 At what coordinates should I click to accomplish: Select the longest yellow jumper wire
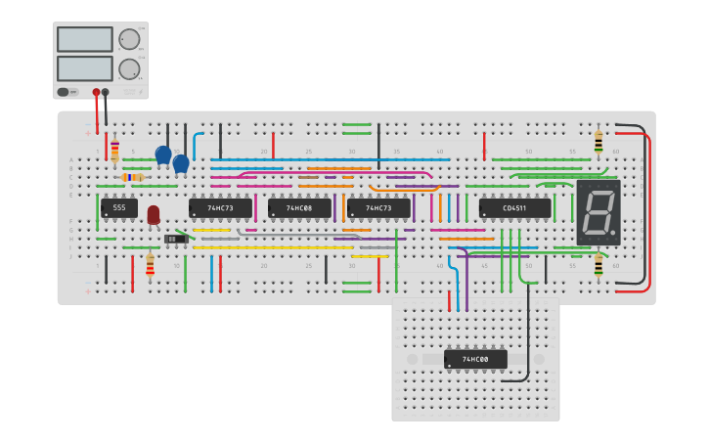click(x=273, y=247)
